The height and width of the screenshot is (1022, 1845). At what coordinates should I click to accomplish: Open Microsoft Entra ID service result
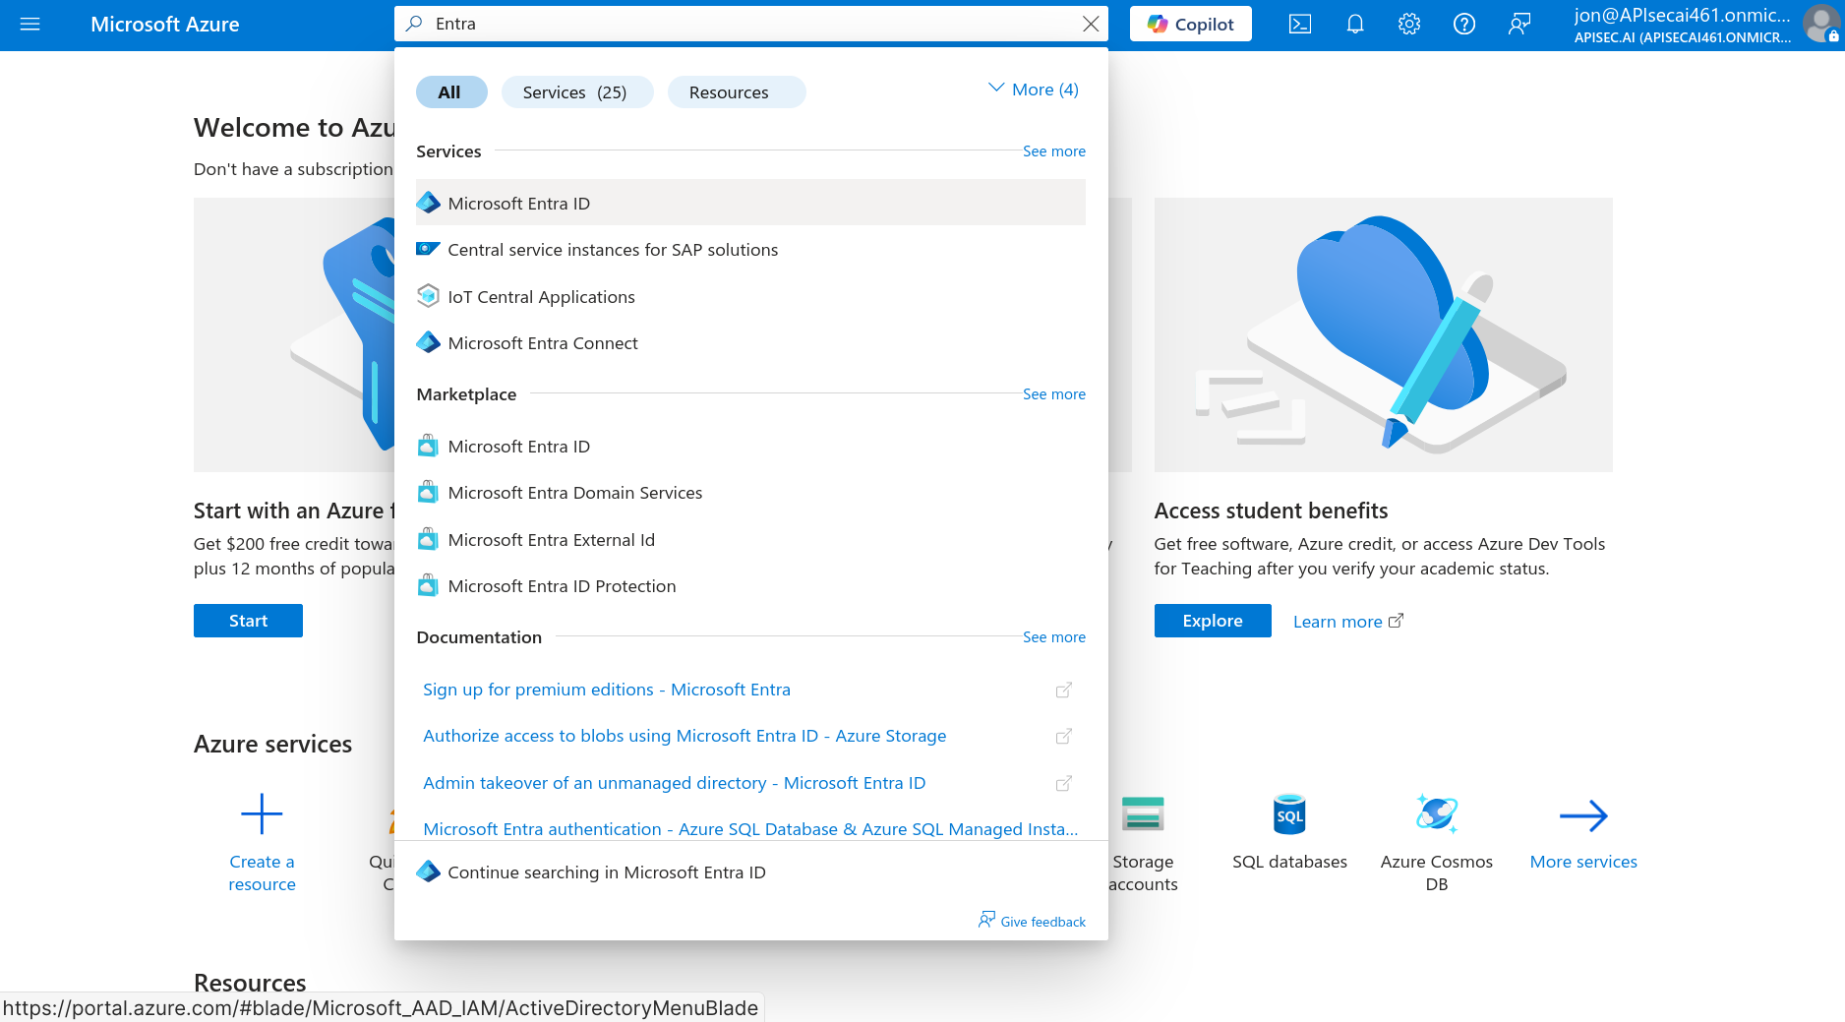click(x=519, y=204)
